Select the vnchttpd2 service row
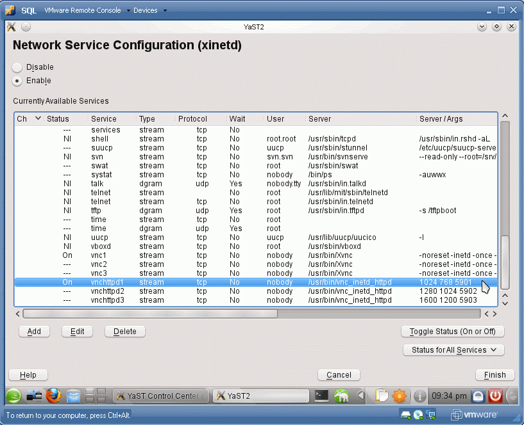Screen dimensions: 524x425 [x=256, y=291]
